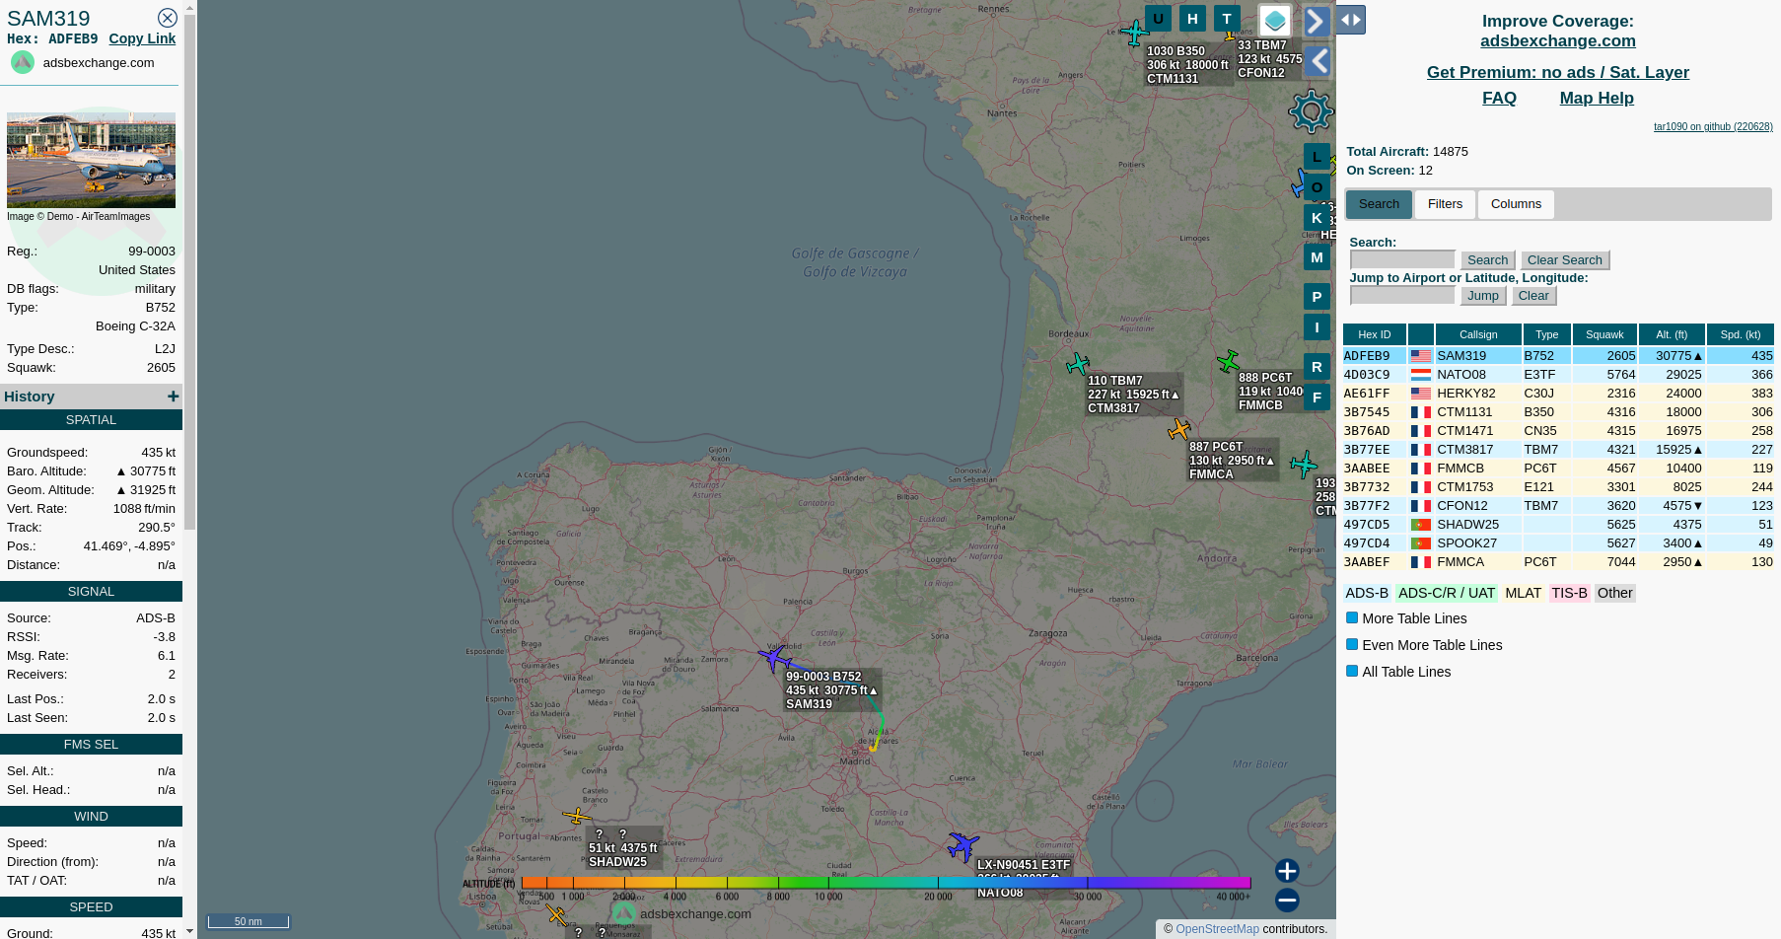Image resolution: width=1781 pixels, height=939 pixels.
Task: Open the settings gear on map
Action: [x=1311, y=111]
